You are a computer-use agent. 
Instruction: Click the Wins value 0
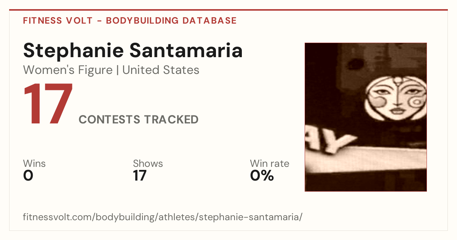[x=28, y=176]
